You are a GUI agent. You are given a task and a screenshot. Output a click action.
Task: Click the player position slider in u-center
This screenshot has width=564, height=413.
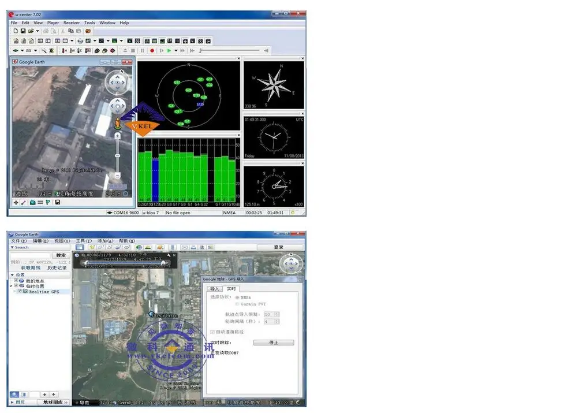230,51
